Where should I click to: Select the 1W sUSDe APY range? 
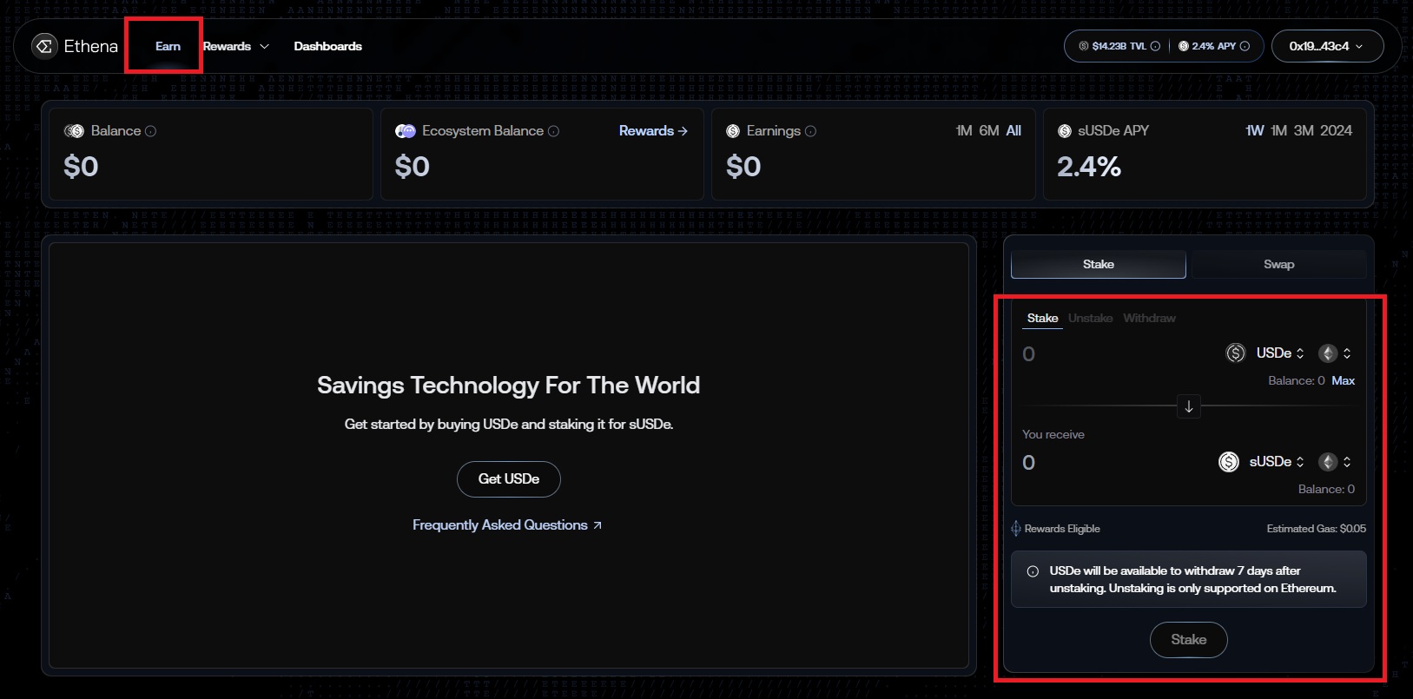[x=1254, y=130]
